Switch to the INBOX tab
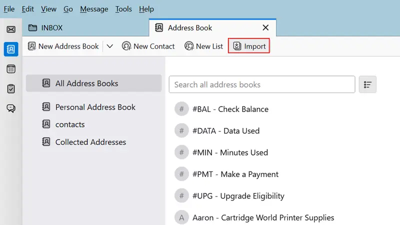Screen dimensions: 400x225 click(x=52, y=28)
